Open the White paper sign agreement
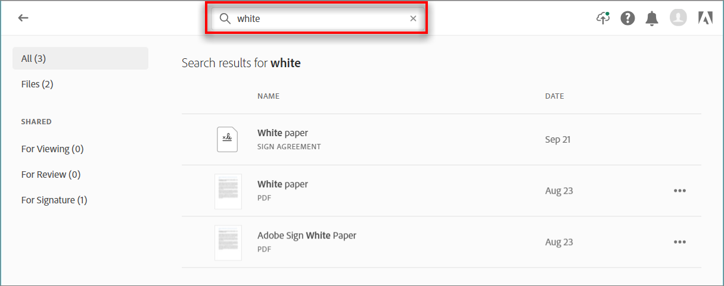 (x=283, y=133)
